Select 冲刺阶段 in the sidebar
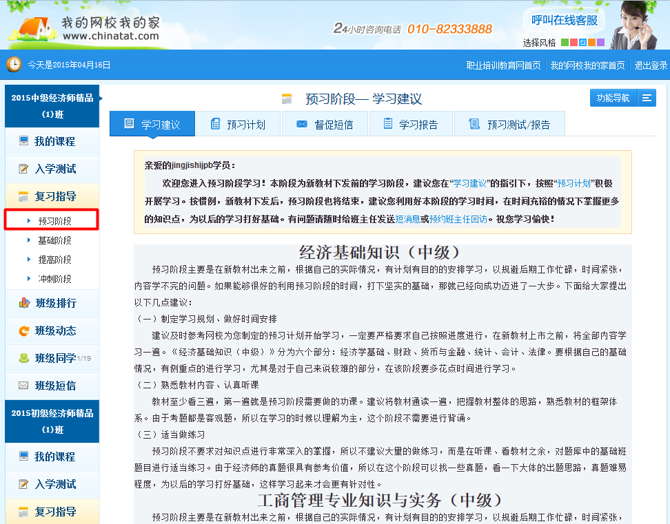This screenshot has width=670, height=524. pyautogui.click(x=54, y=279)
